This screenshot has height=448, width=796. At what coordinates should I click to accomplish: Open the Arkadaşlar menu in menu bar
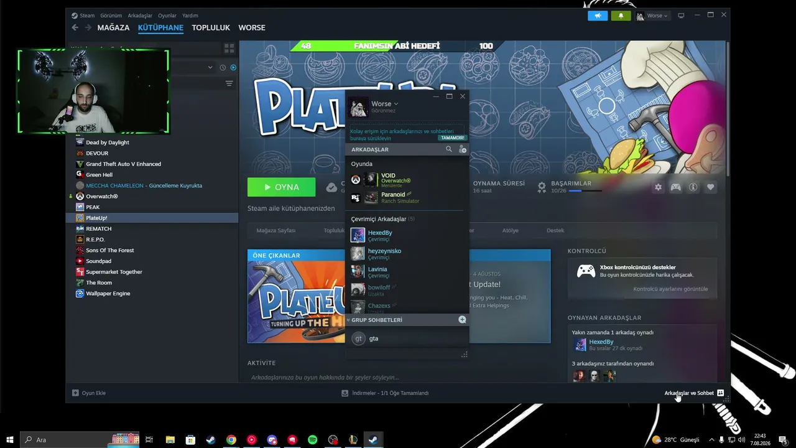click(140, 16)
